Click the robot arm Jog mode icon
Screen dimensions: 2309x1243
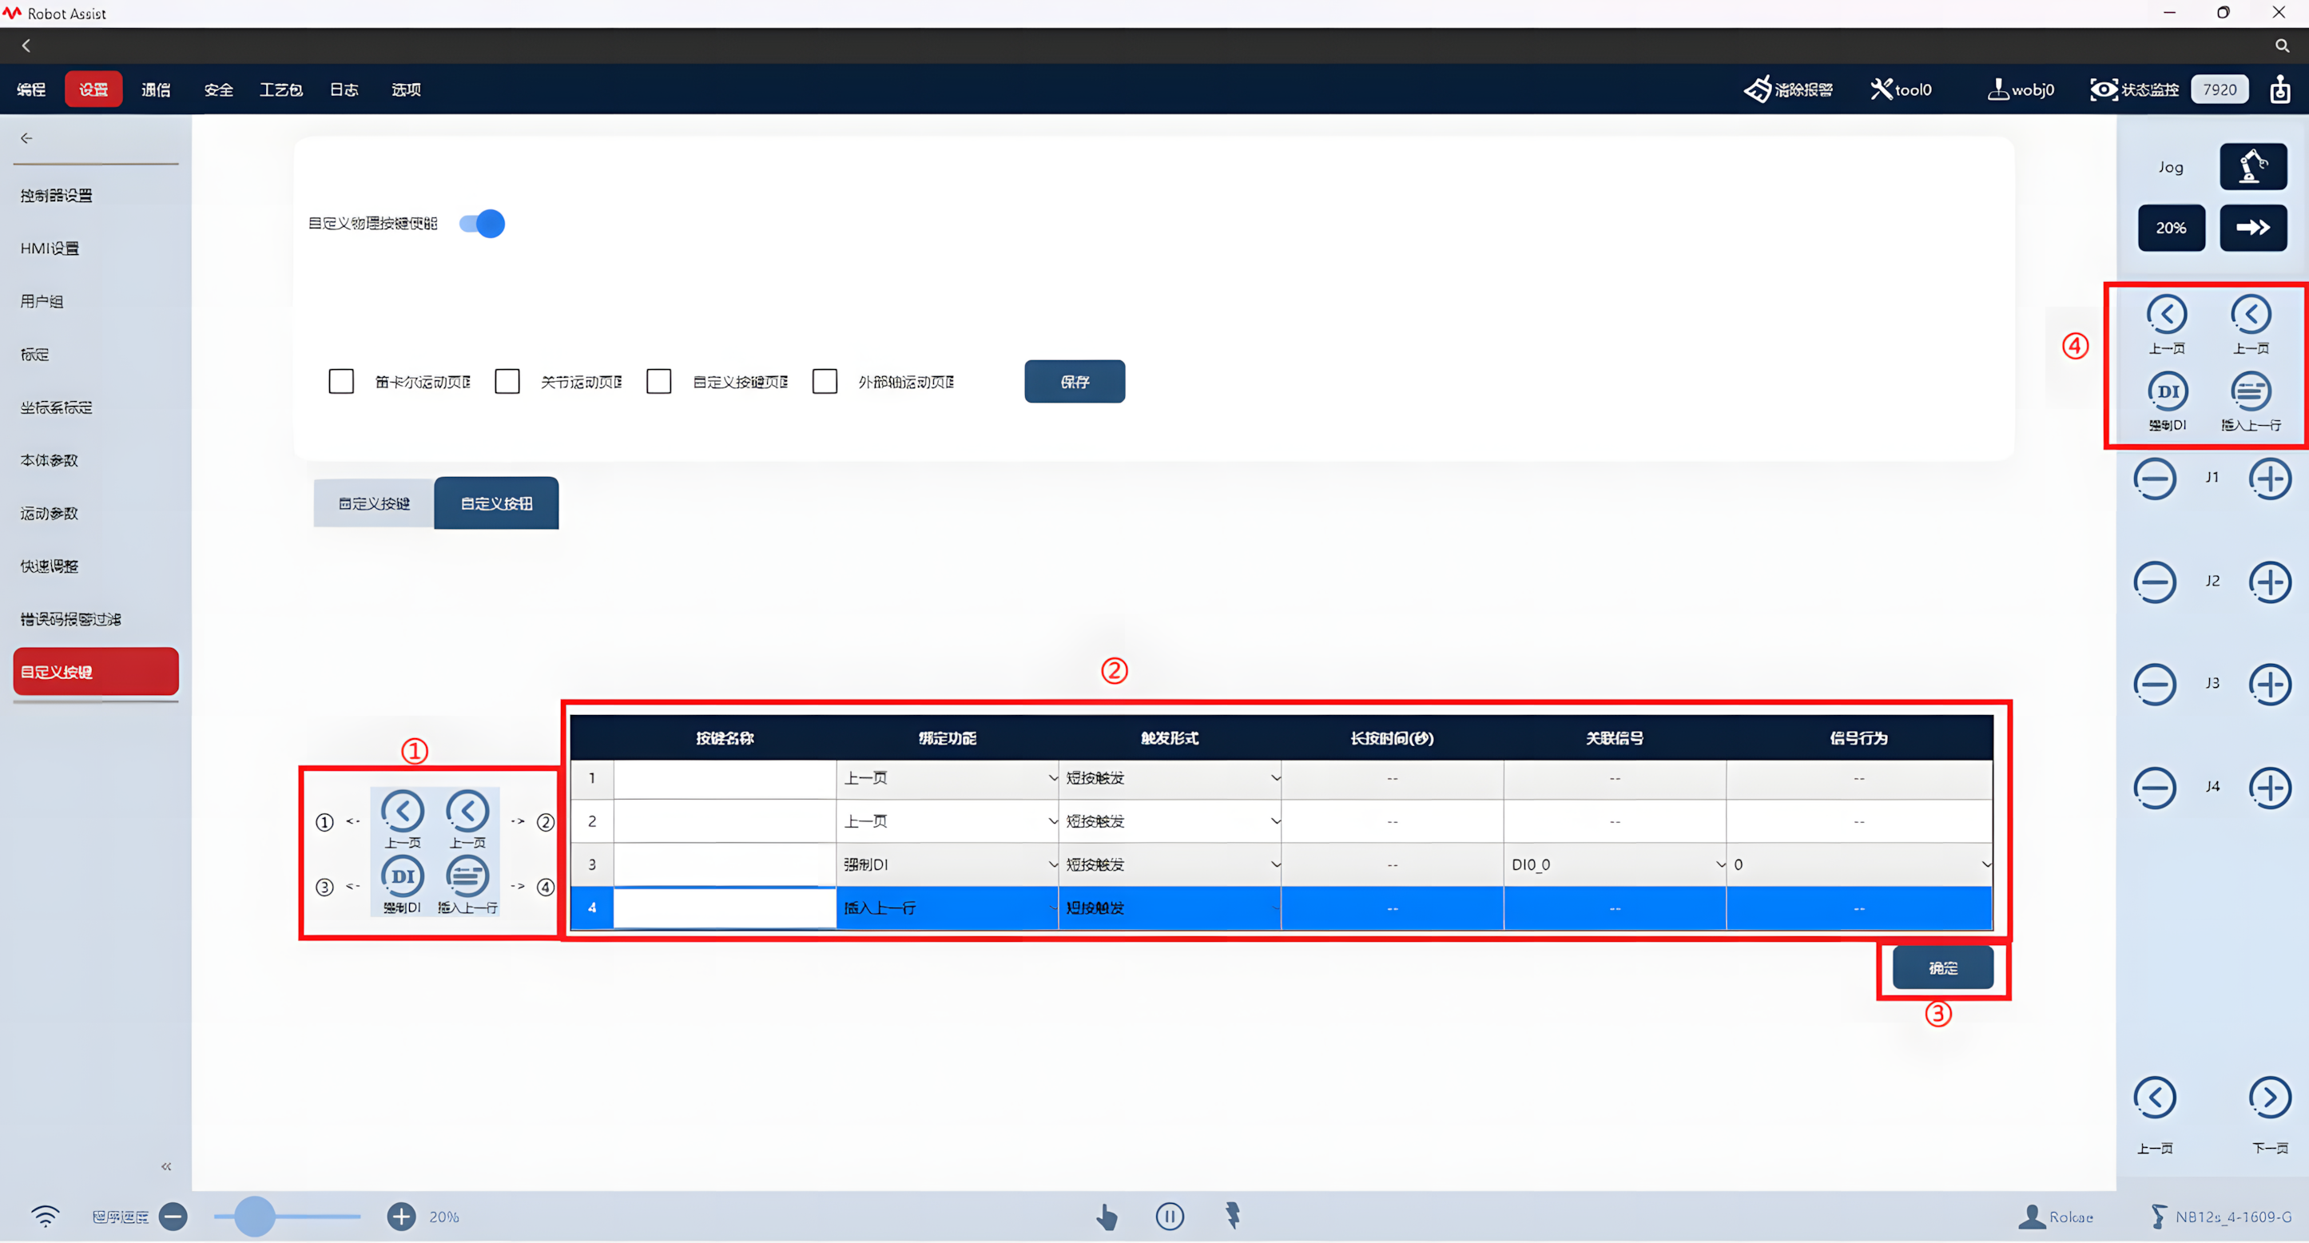pos(2252,167)
